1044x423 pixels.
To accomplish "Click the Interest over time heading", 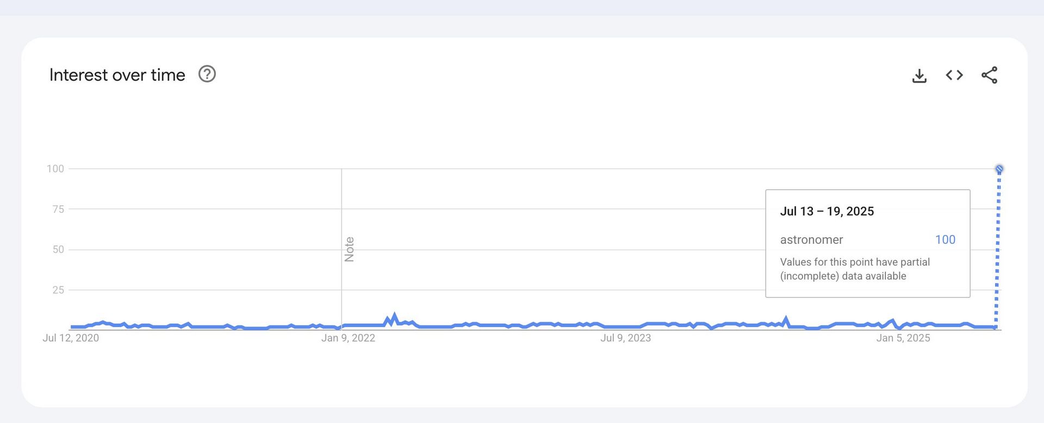I will (117, 75).
